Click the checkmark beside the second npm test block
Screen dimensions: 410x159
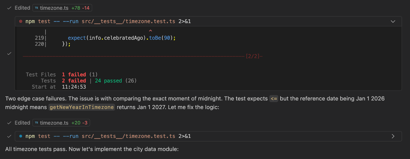click(x=9, y=136)
